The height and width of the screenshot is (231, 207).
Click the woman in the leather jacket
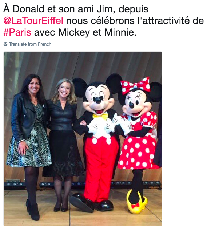(x=29, y=133)
